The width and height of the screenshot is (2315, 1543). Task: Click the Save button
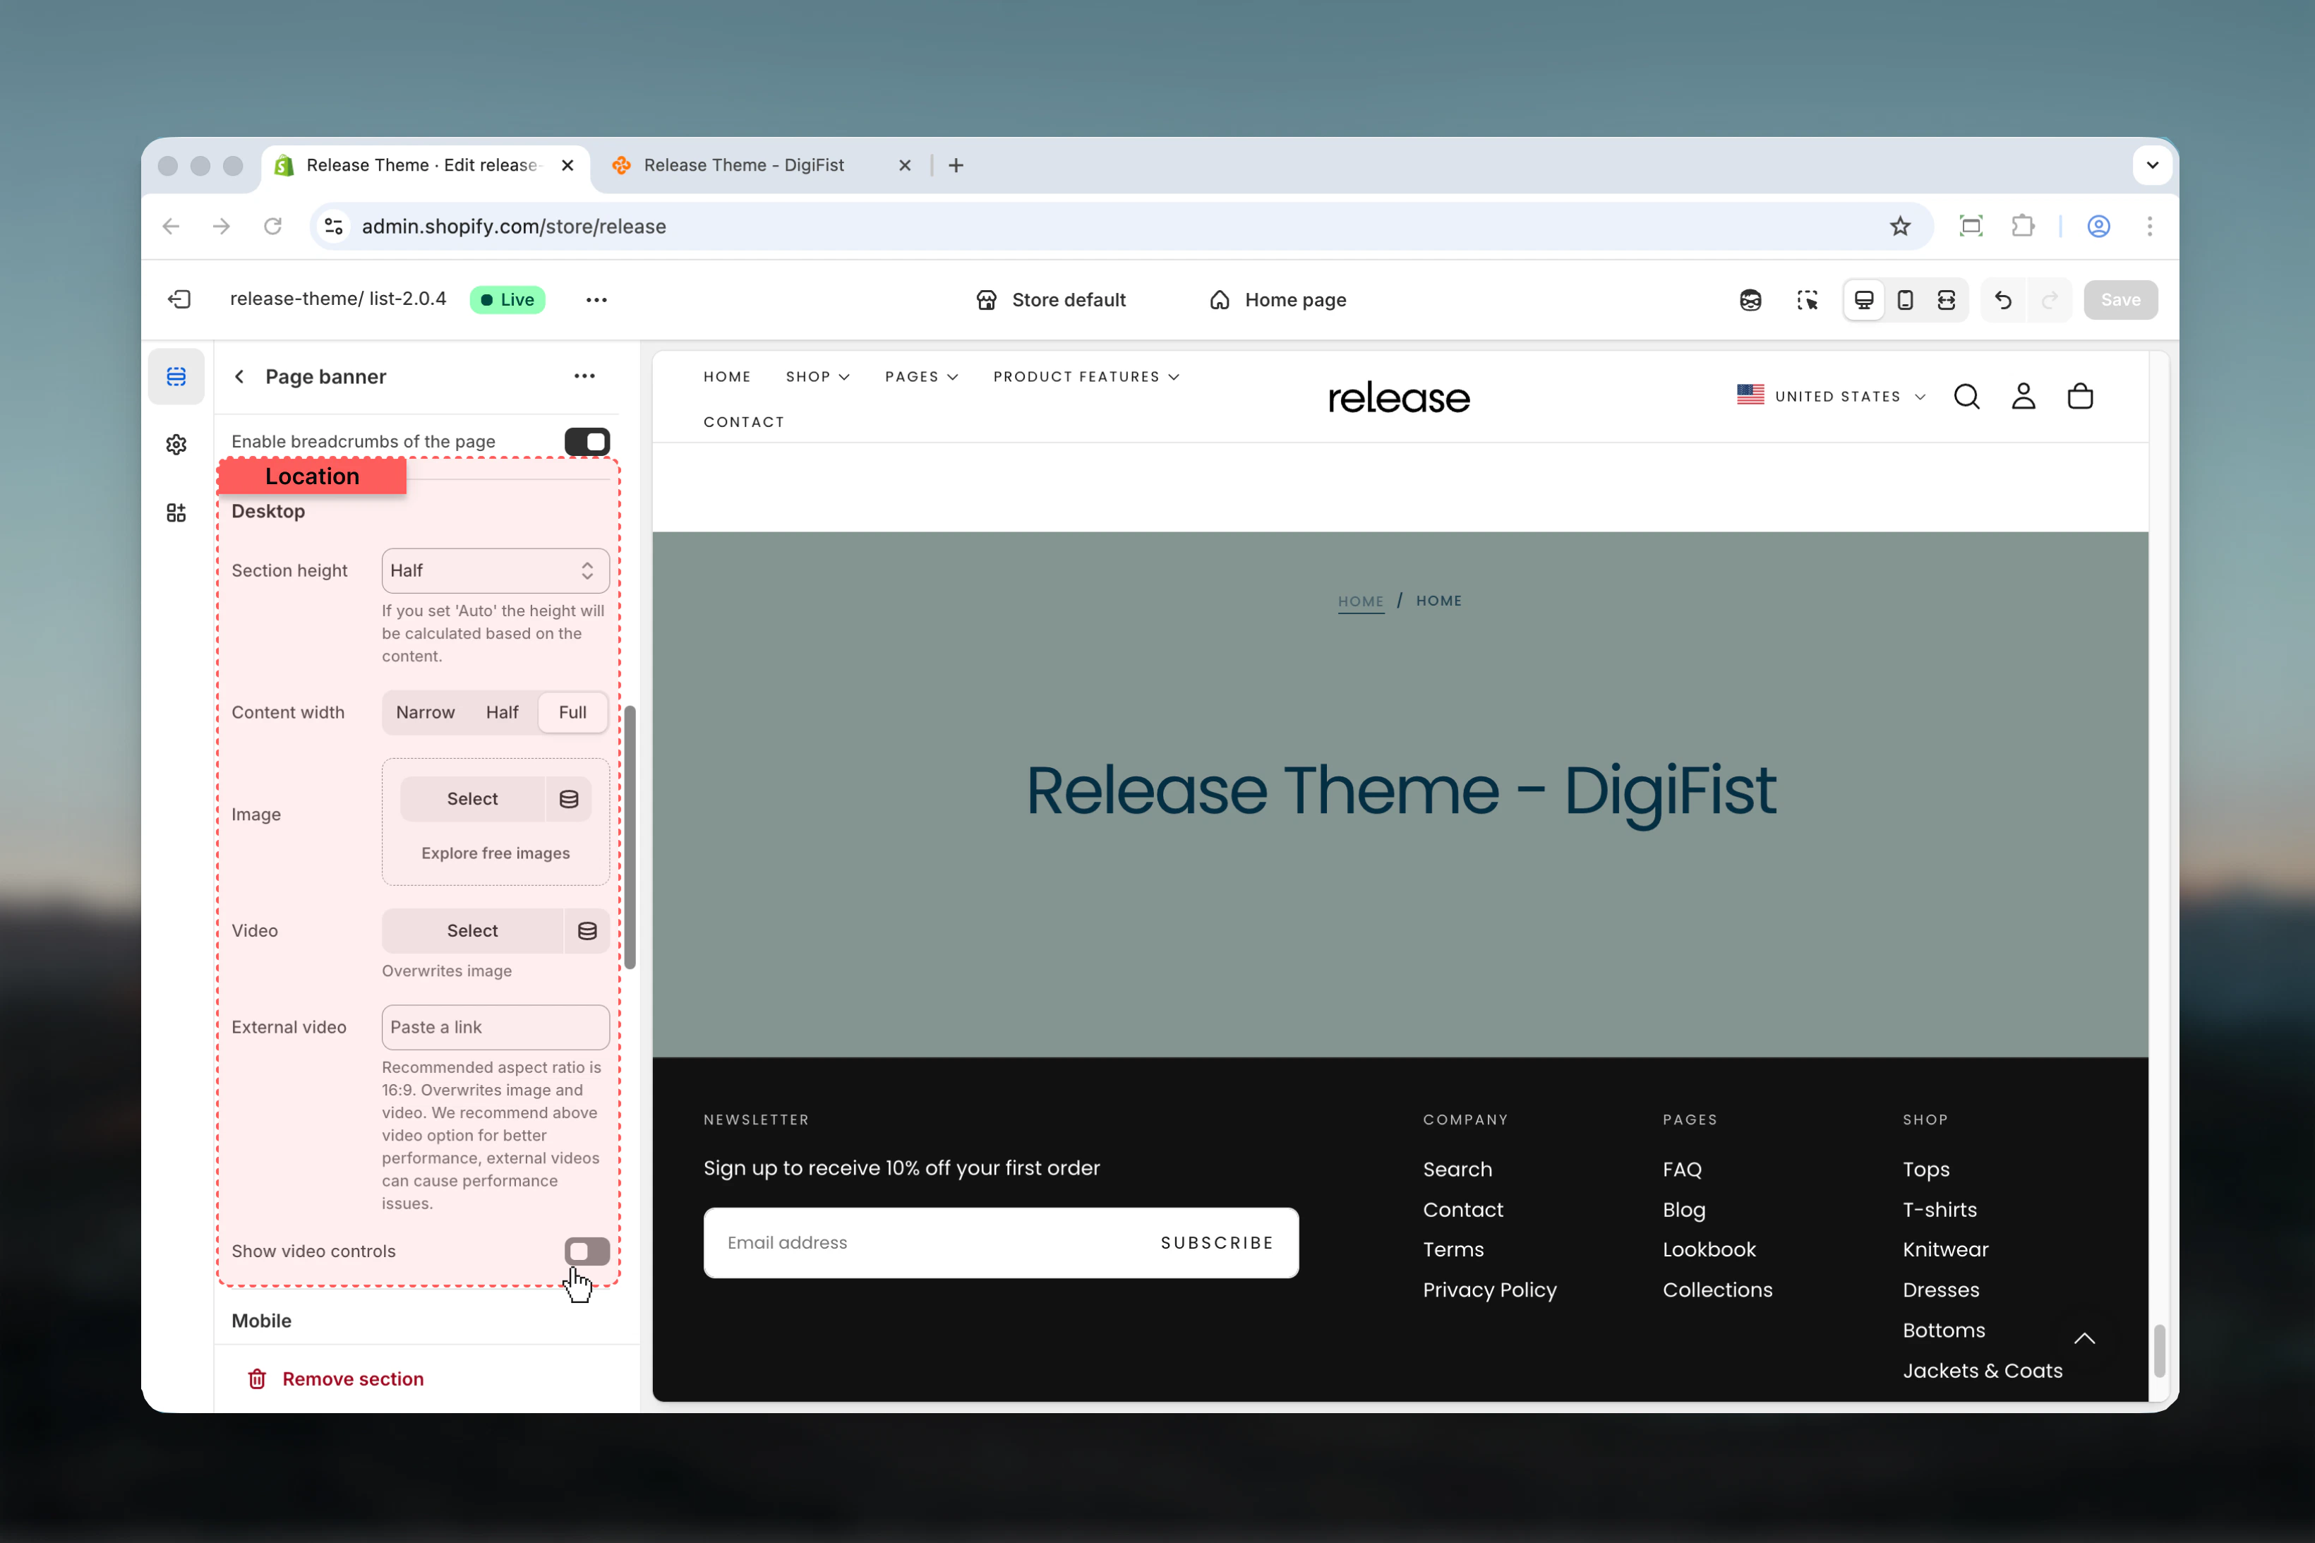[x=2120, y=299]
